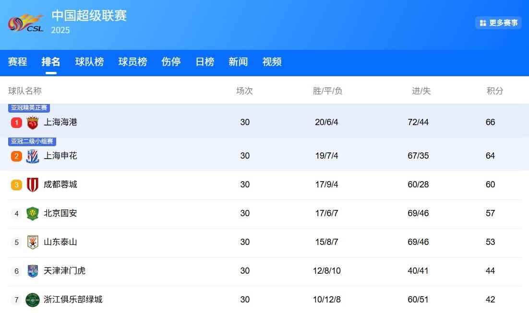This screenshot has width=529, height=313.
Task: Go to the 球员榜 player stats tab
Action: [x=132, y=62]
